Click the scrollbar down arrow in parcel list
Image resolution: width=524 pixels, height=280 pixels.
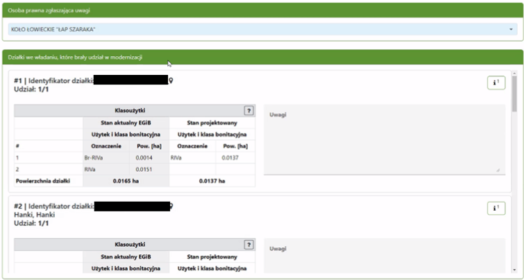[x=514, y=270]
